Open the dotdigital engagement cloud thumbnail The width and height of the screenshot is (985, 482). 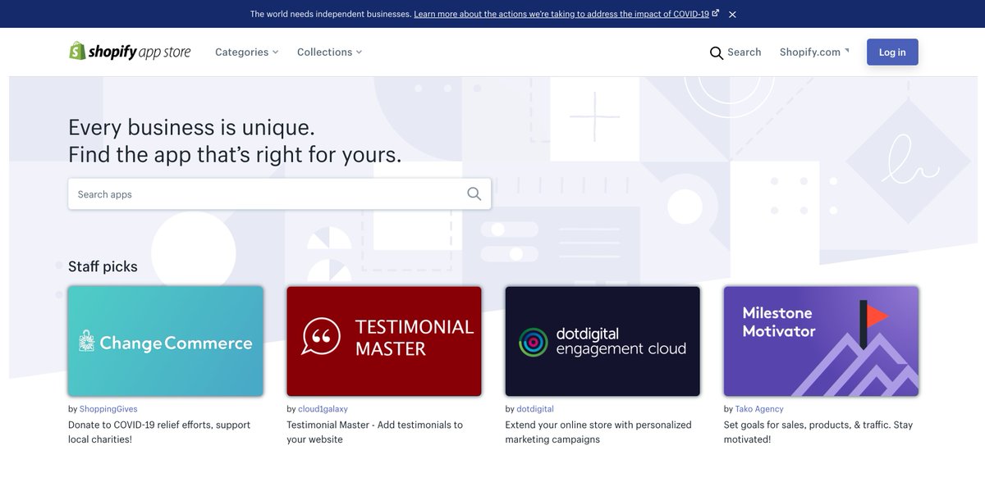(x=602, y=341)
